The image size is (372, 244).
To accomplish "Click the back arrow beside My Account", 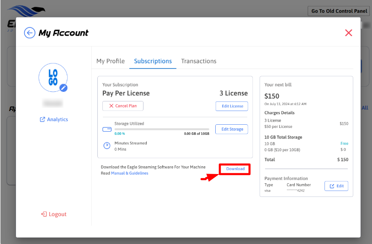I will (30, 32).
